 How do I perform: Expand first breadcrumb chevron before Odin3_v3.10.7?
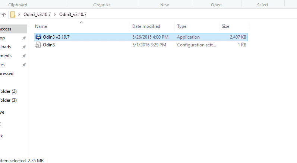pos(19,14)
